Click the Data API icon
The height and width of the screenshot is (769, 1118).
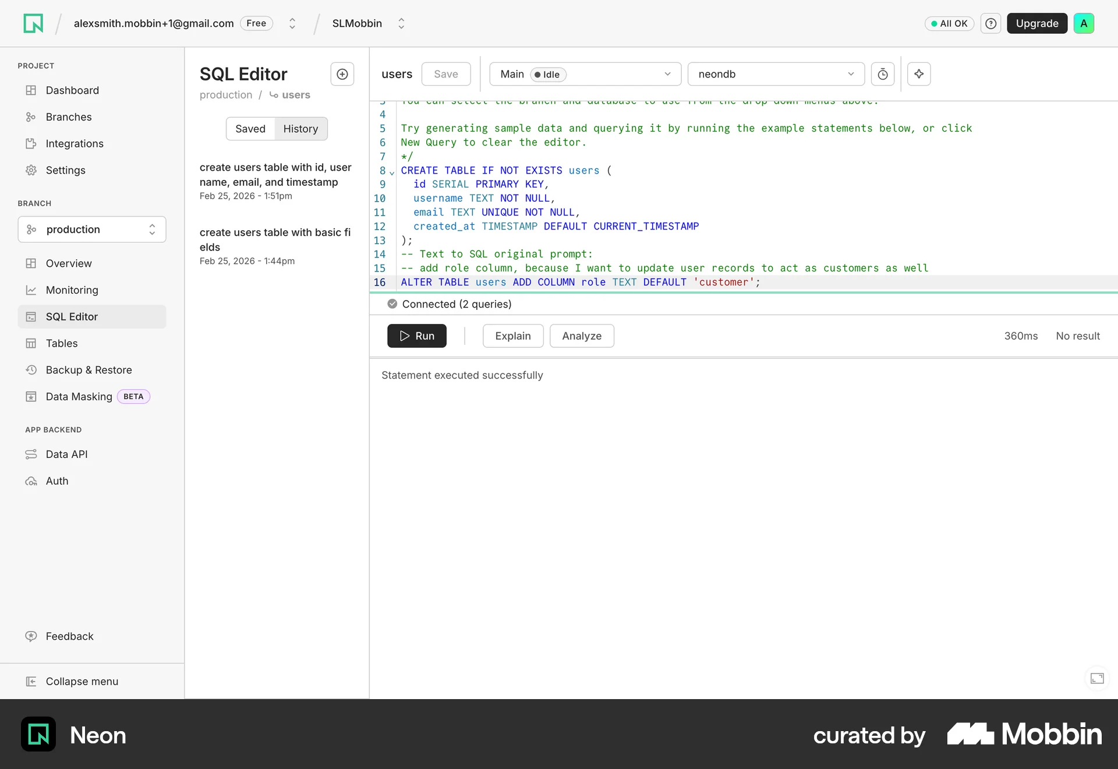pos(31,454)
